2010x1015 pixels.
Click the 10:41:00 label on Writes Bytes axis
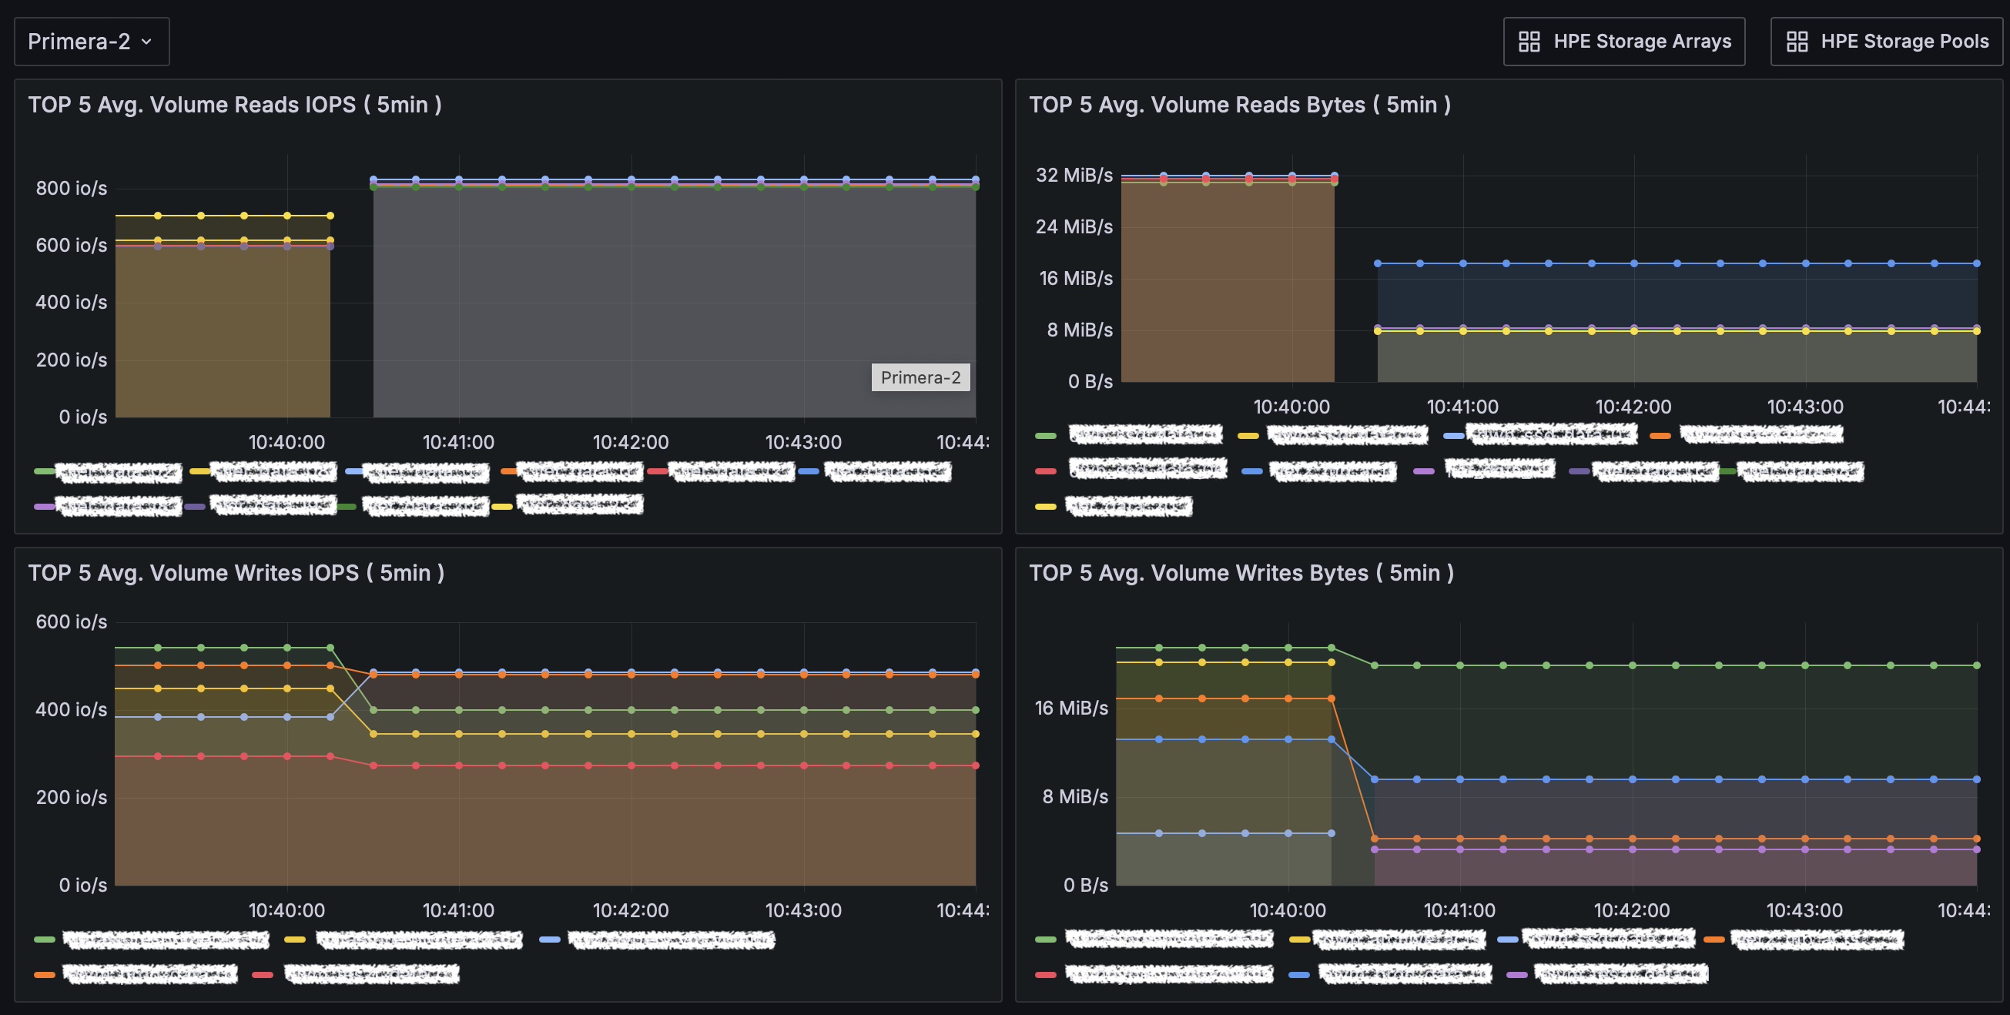pos(1459,910)
